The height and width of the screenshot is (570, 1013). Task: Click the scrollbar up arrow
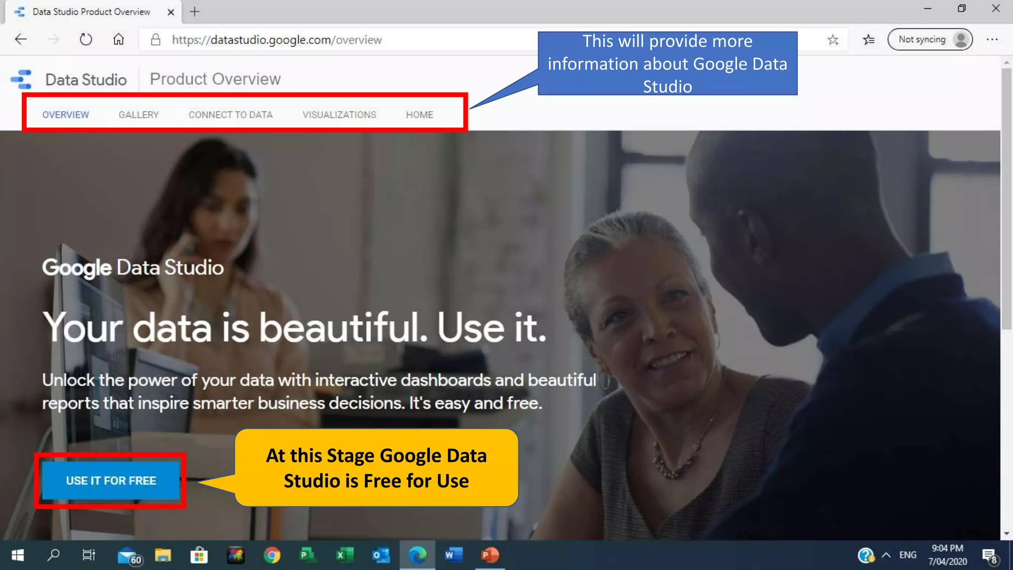1007,62
